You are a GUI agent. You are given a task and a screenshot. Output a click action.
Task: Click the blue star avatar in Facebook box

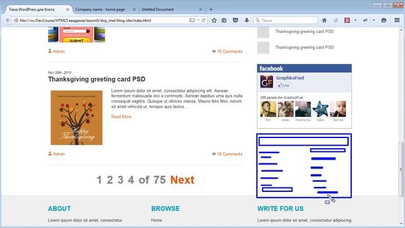click(x=320, y=109)
